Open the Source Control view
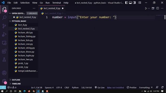 pyautogui.click(x=4, y=26)
